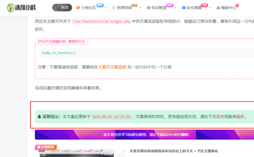Go to the 首页 home button

click(x=62, y=8)
